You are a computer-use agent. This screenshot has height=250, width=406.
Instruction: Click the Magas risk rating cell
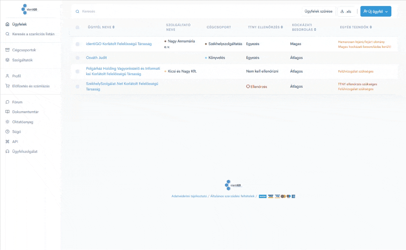coord(296,44)
